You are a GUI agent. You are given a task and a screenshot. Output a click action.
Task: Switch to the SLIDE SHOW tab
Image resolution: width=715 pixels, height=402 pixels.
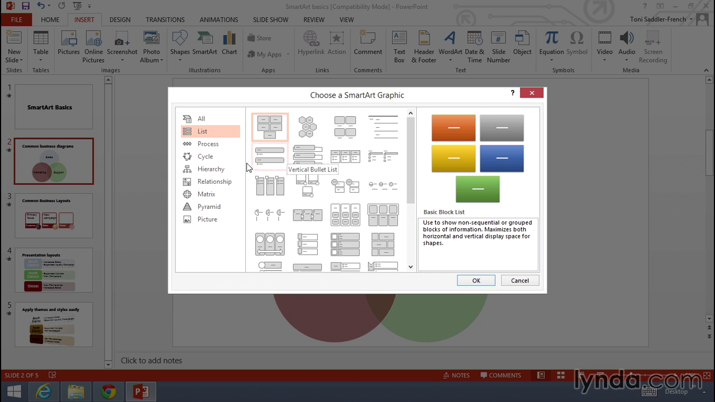pos(270,20)
